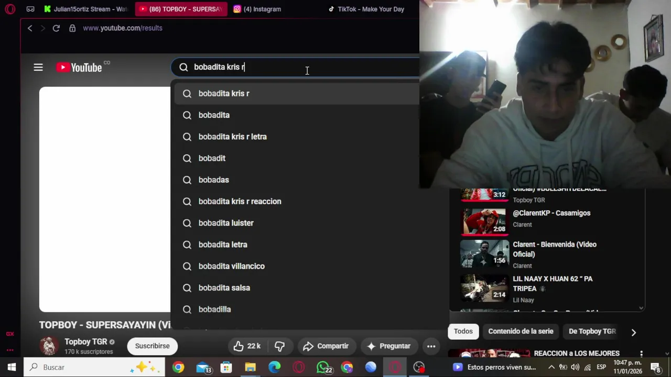The width and height of the screenshot is (671, 377).
Task: Click the Compartir share button
Action: (326, 346)
